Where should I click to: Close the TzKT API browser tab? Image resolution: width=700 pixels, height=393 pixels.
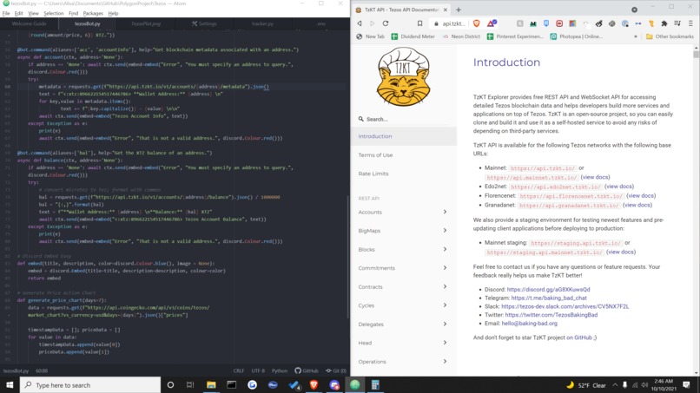tap(445, 10)
